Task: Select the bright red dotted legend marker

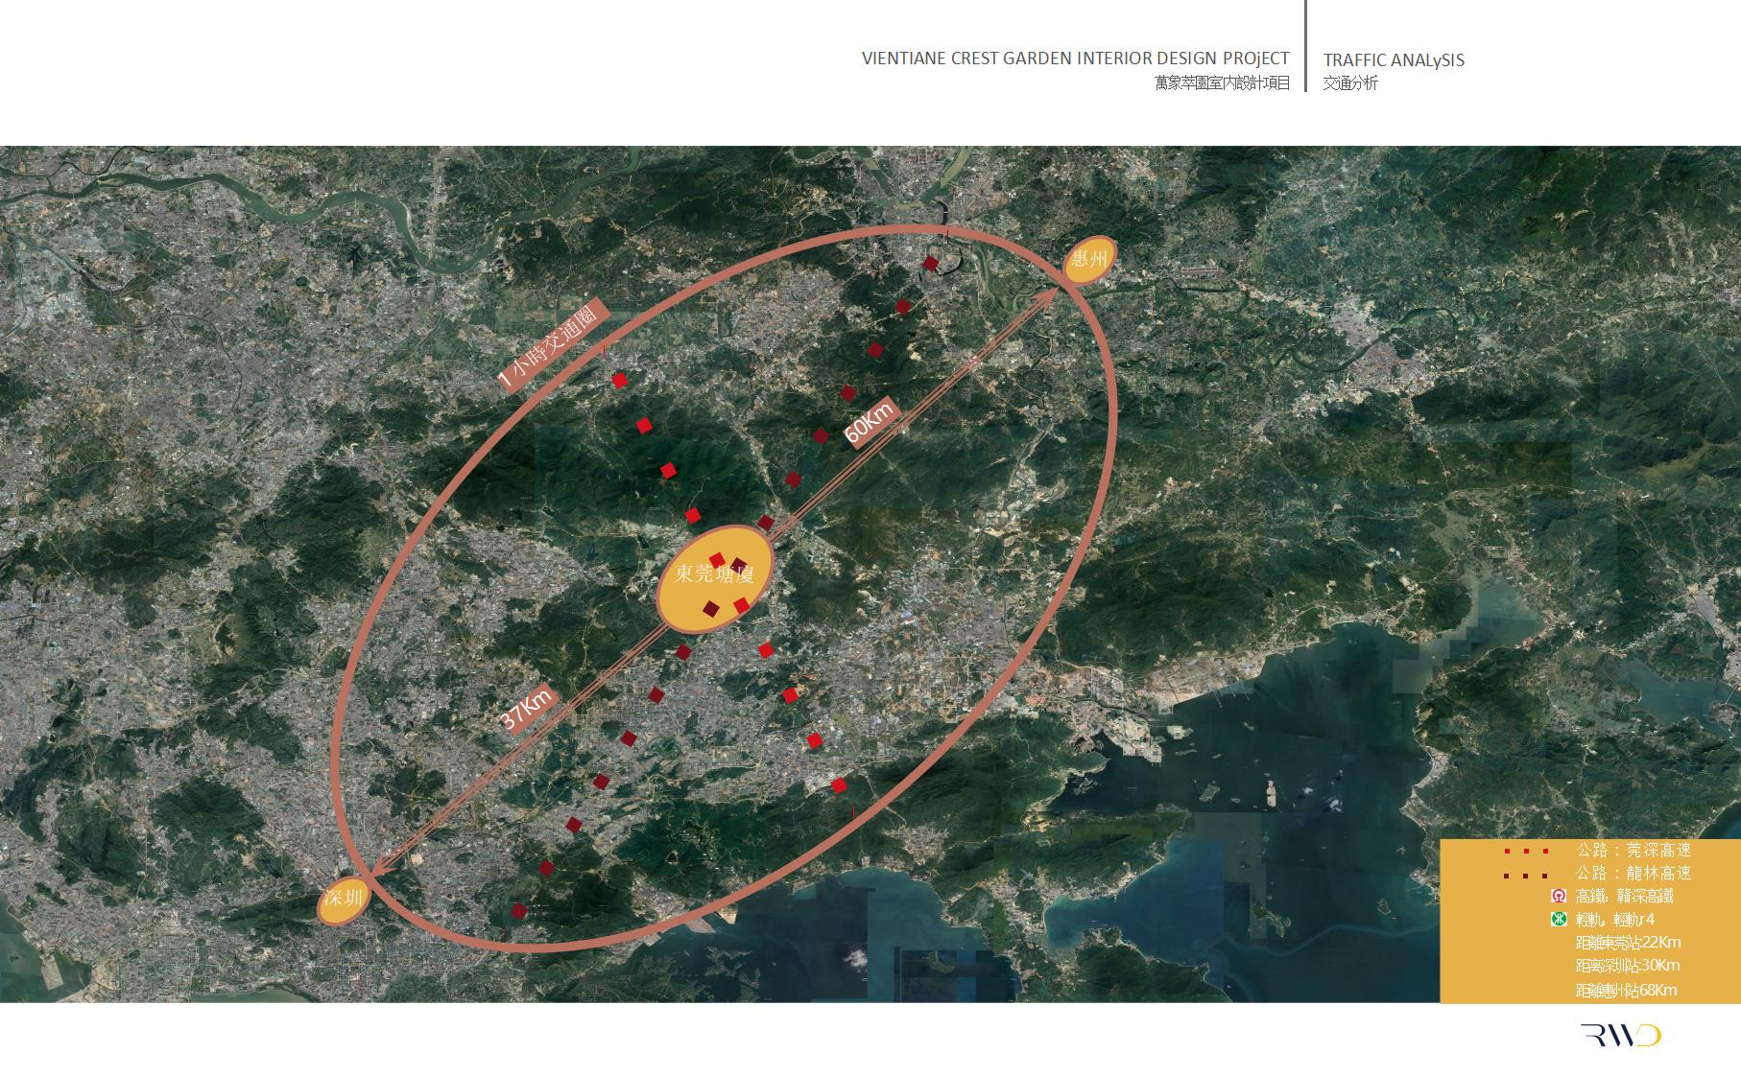Action: [x=1526, y=851]
